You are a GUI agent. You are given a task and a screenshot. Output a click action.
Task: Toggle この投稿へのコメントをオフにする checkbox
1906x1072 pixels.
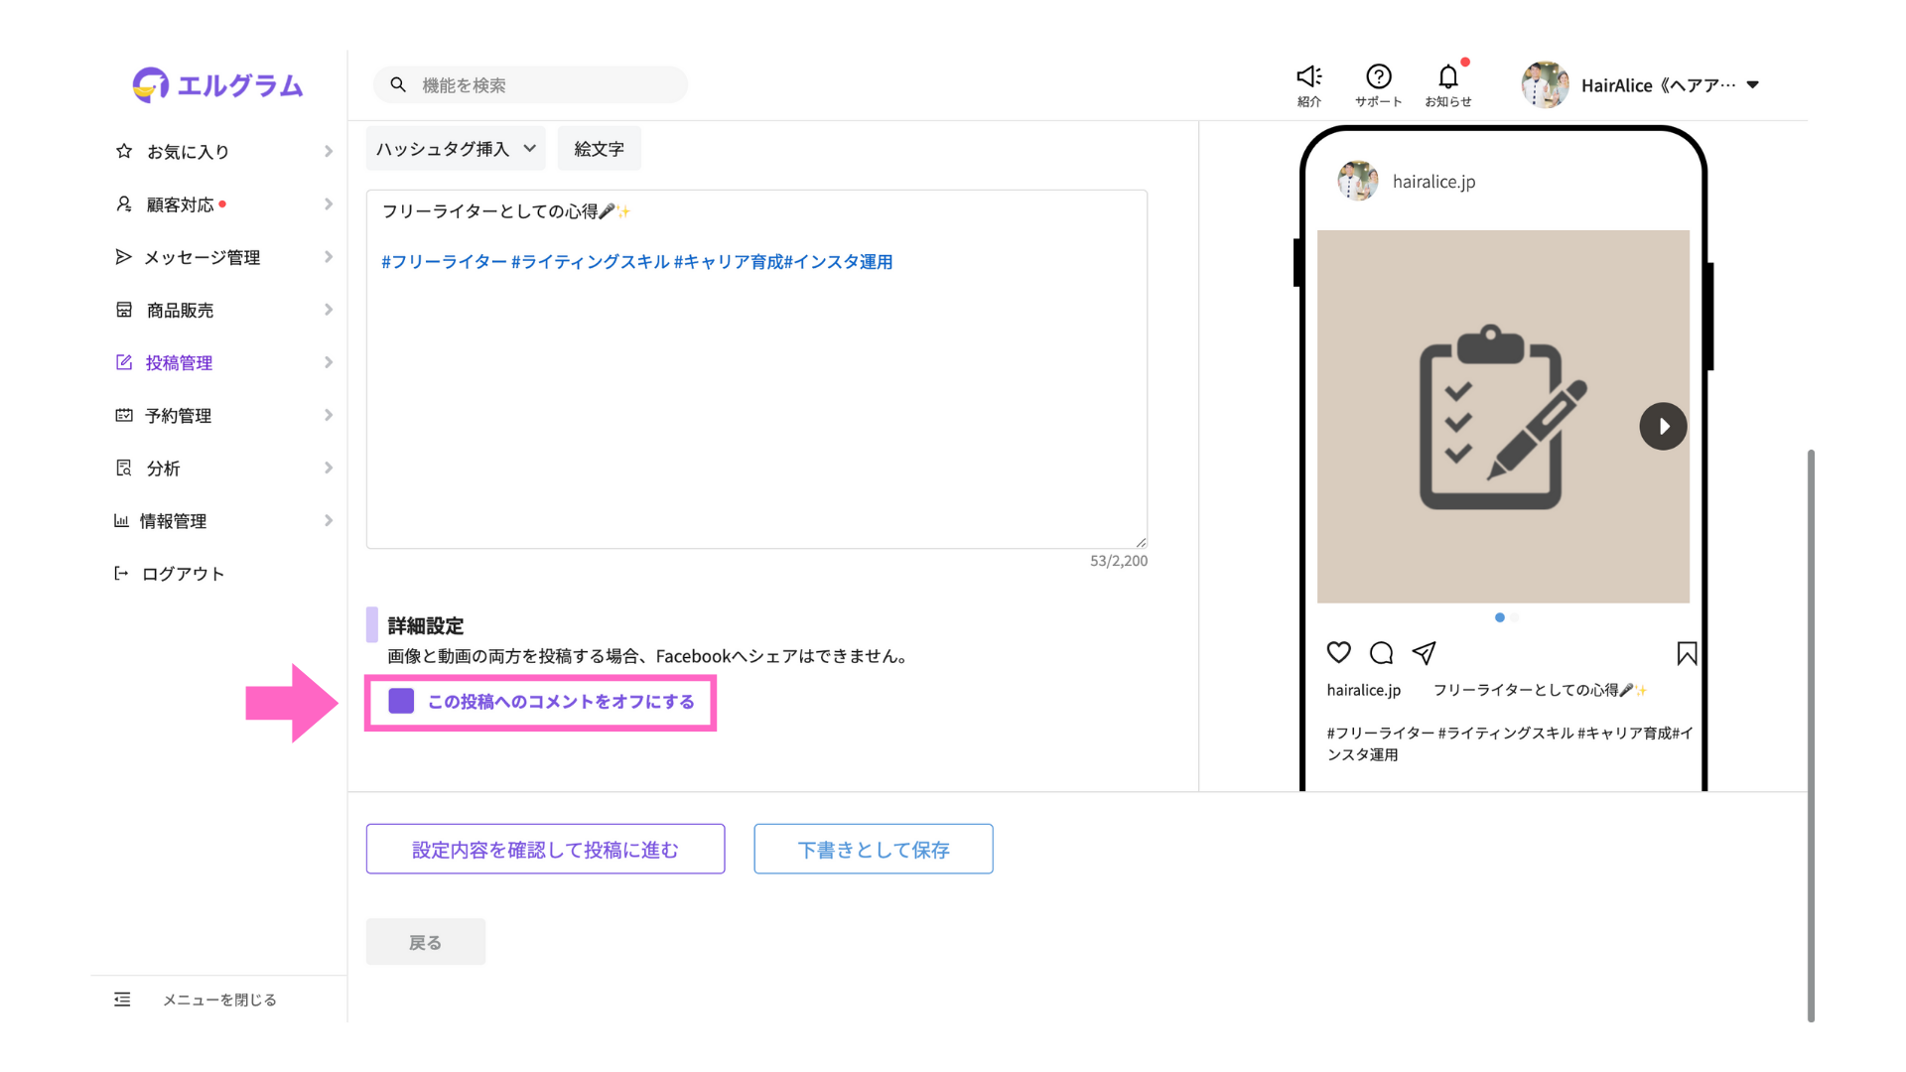[x=401, y=701]
